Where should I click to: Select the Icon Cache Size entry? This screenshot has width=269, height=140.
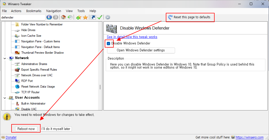point(31,36)
